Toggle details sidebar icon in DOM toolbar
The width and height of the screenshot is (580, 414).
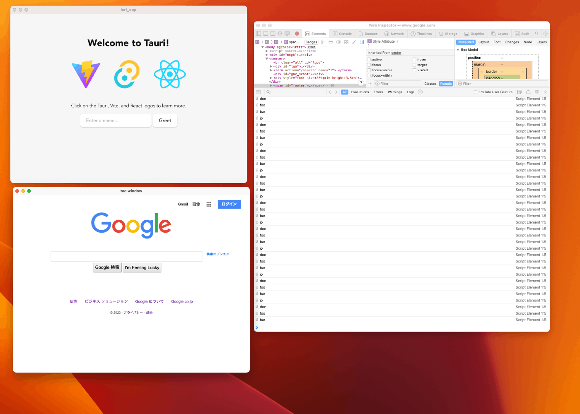tap(362, 42)
